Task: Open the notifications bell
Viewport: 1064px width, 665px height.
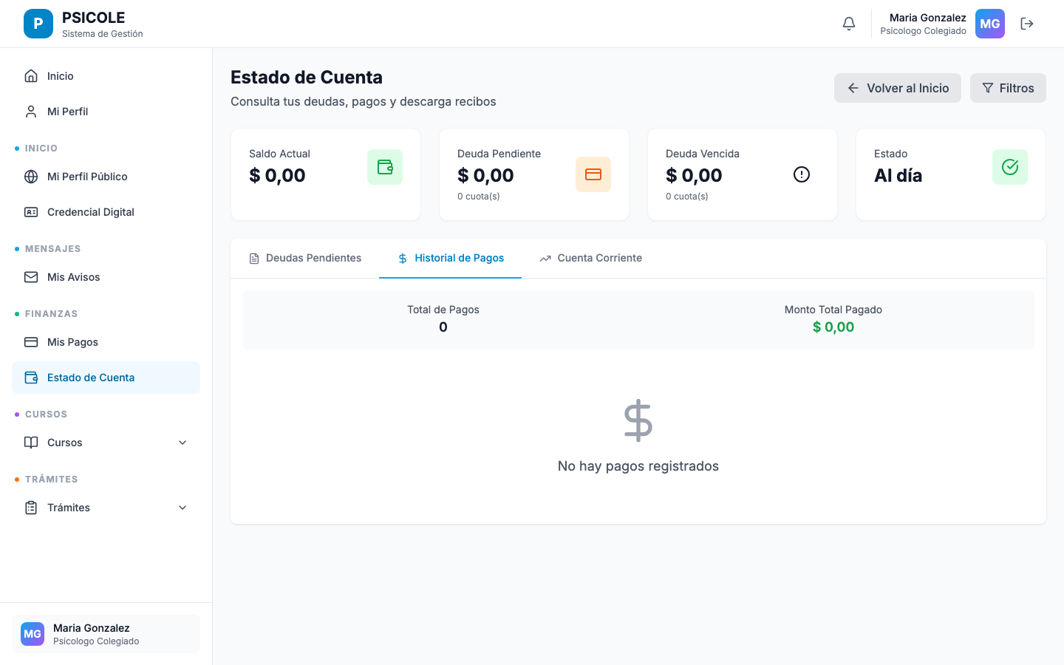Action: [849, 24]
